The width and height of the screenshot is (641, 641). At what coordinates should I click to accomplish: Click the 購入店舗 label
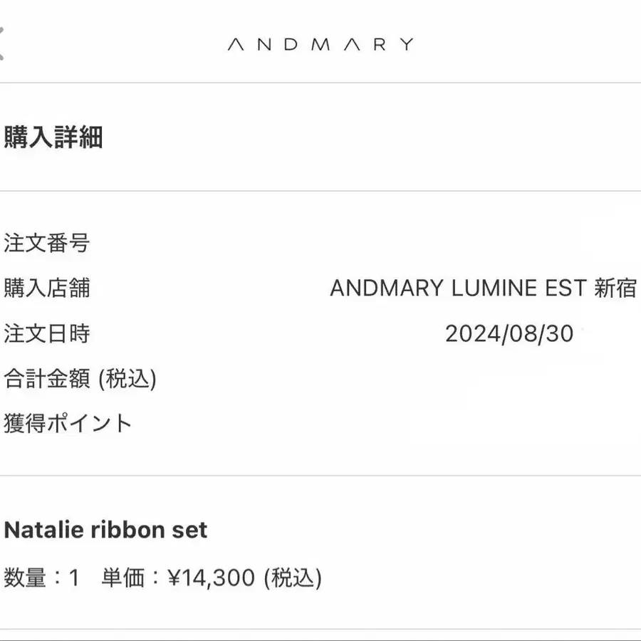coord(47,288)
